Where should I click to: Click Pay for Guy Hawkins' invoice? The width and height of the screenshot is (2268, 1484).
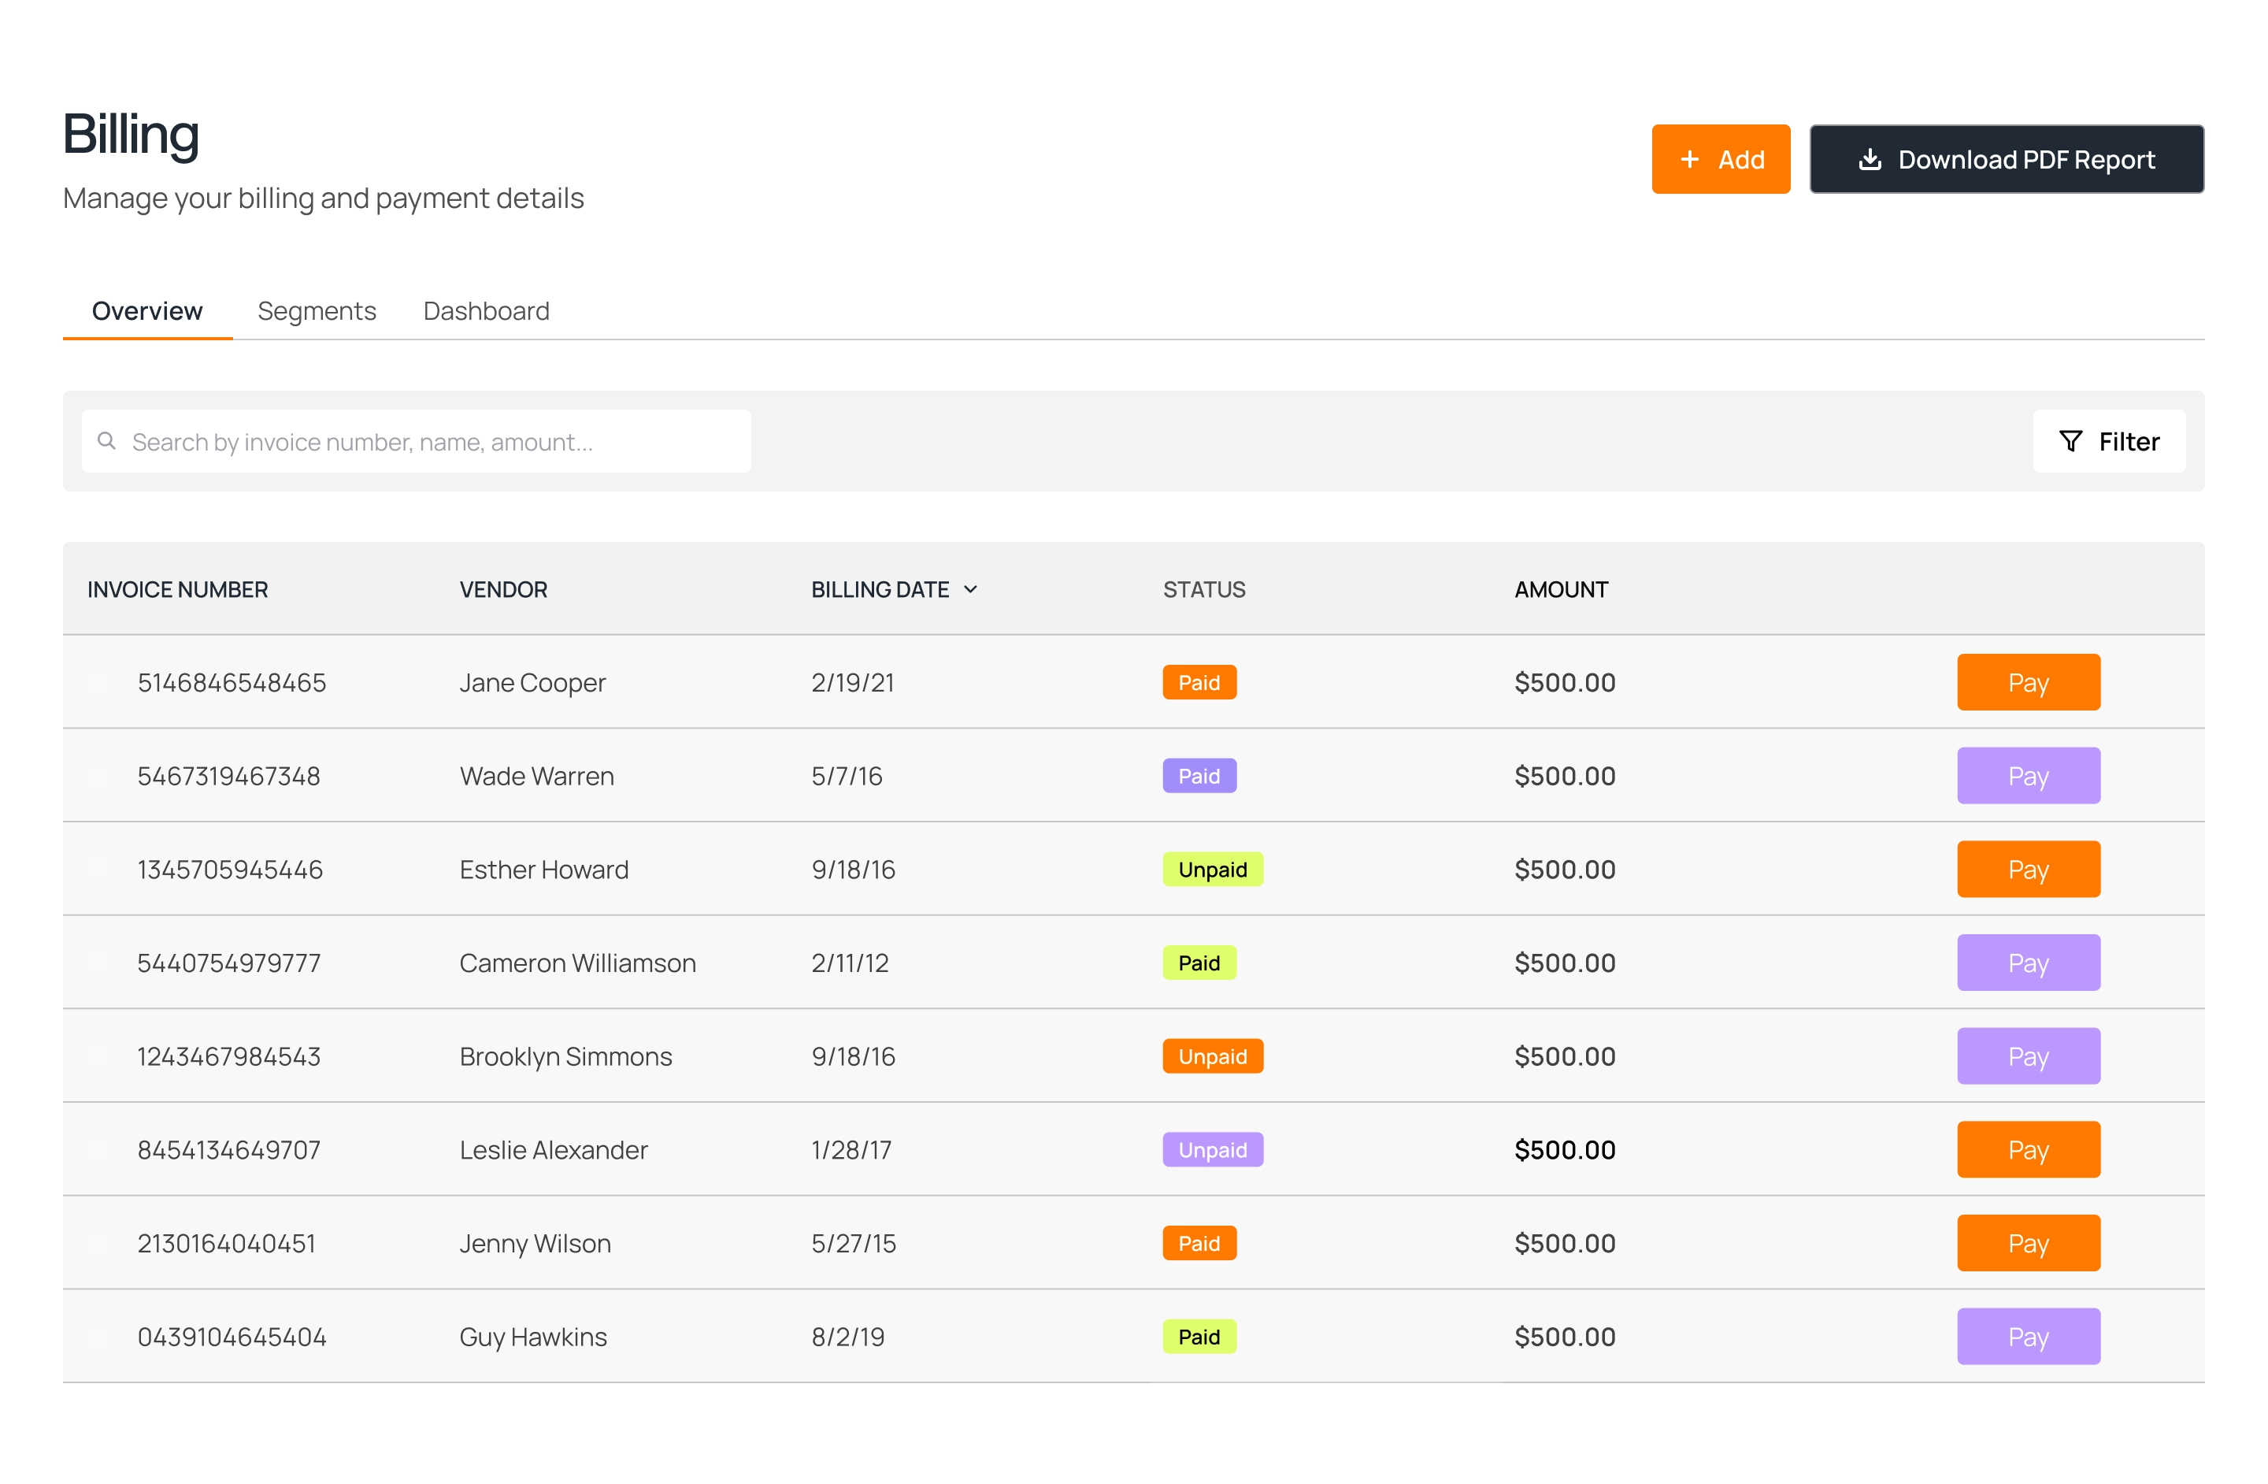click(x=2028, y=1336)
